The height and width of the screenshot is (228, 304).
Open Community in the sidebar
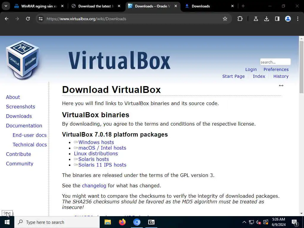click(x=20, y=164)
